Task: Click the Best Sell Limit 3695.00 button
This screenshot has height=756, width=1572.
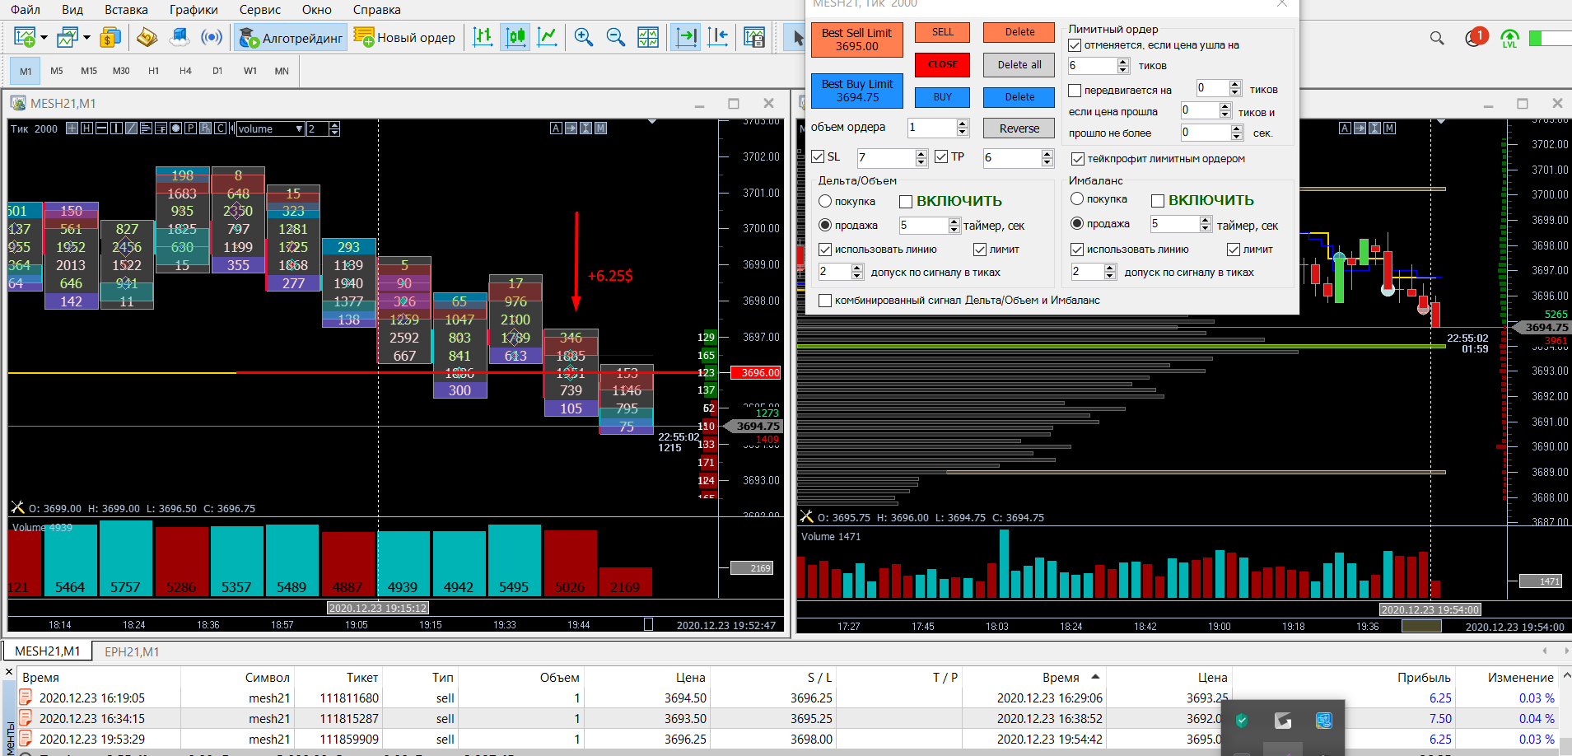Action: [857, 40]
